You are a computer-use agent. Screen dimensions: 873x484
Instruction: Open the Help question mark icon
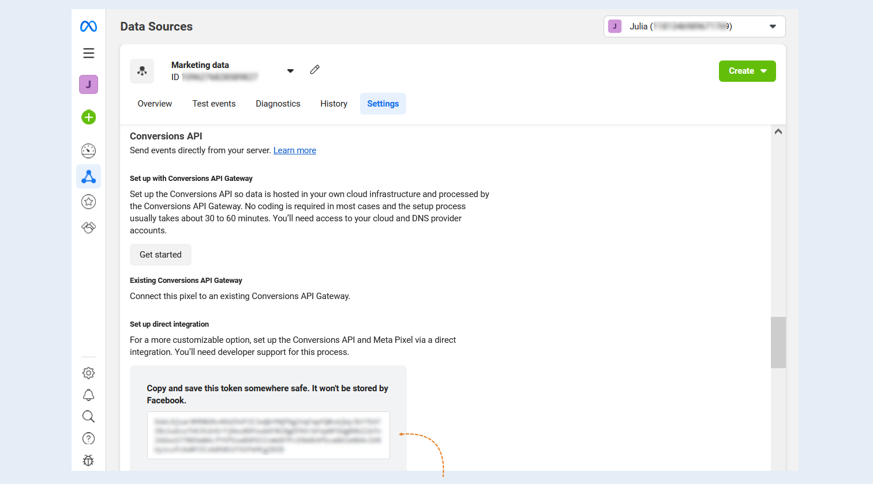pos(88,438)
